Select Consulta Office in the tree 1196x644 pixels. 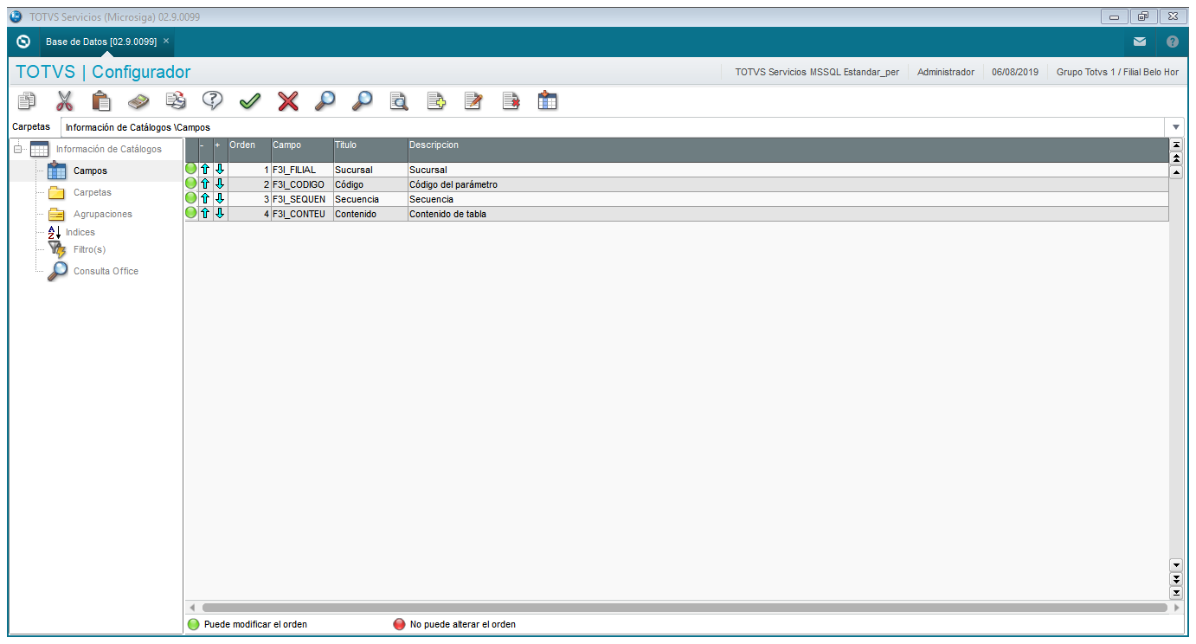[x=106, y=271]
